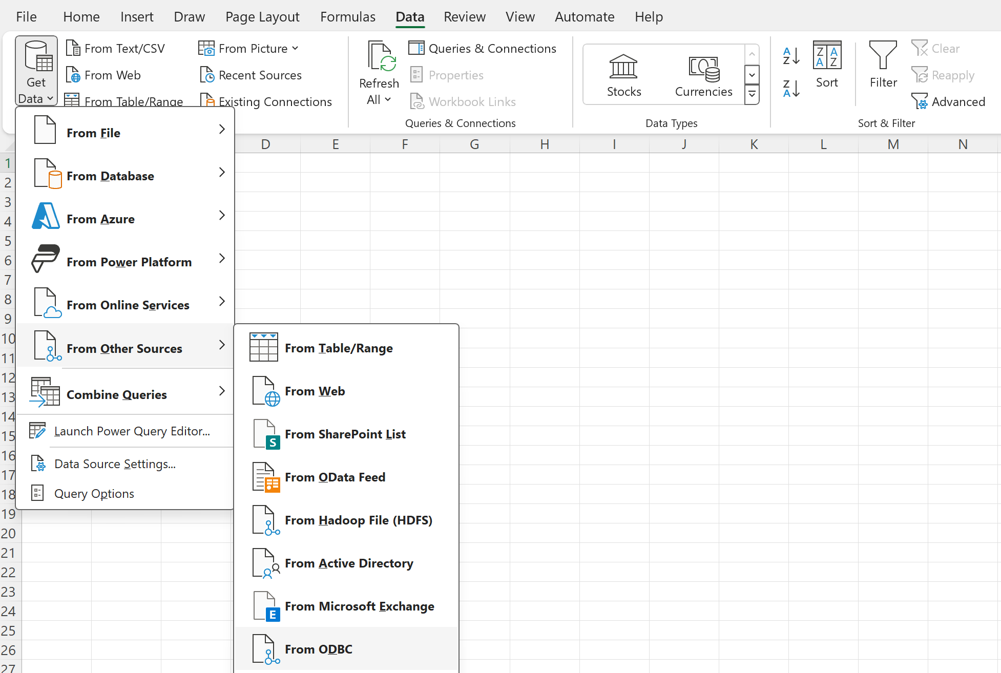Switch to the Formulas ribbon tab
The image size is (1001, 673).
pyautogui.click(x=347, y=16)
